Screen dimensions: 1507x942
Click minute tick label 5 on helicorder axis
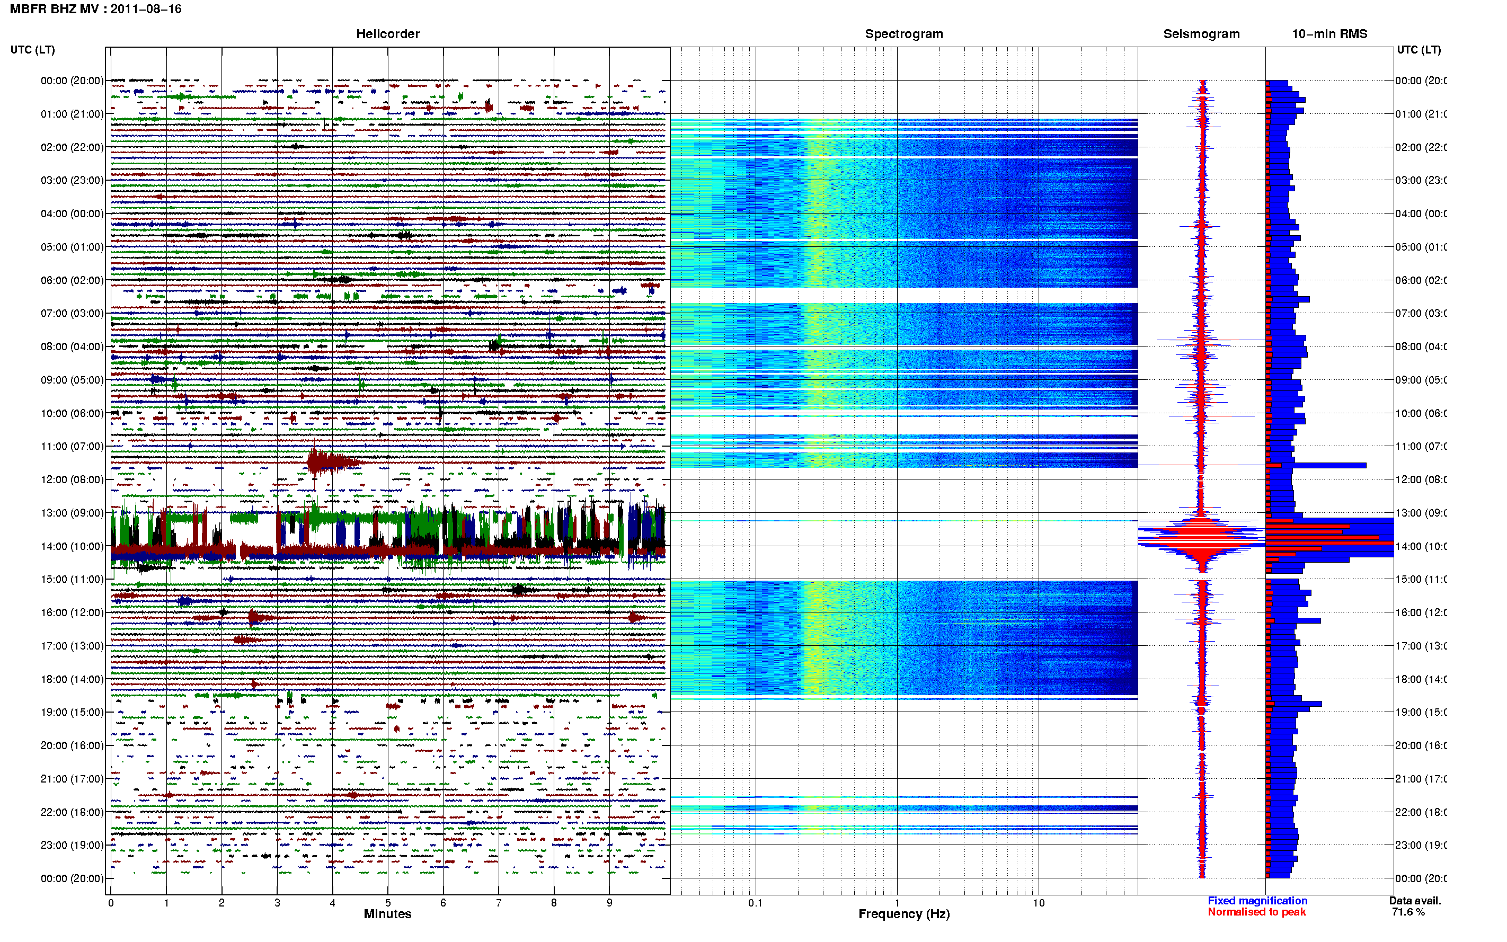coord(388,903)
